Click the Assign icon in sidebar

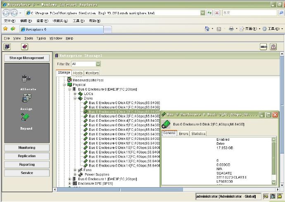click(x=26, y=98)
